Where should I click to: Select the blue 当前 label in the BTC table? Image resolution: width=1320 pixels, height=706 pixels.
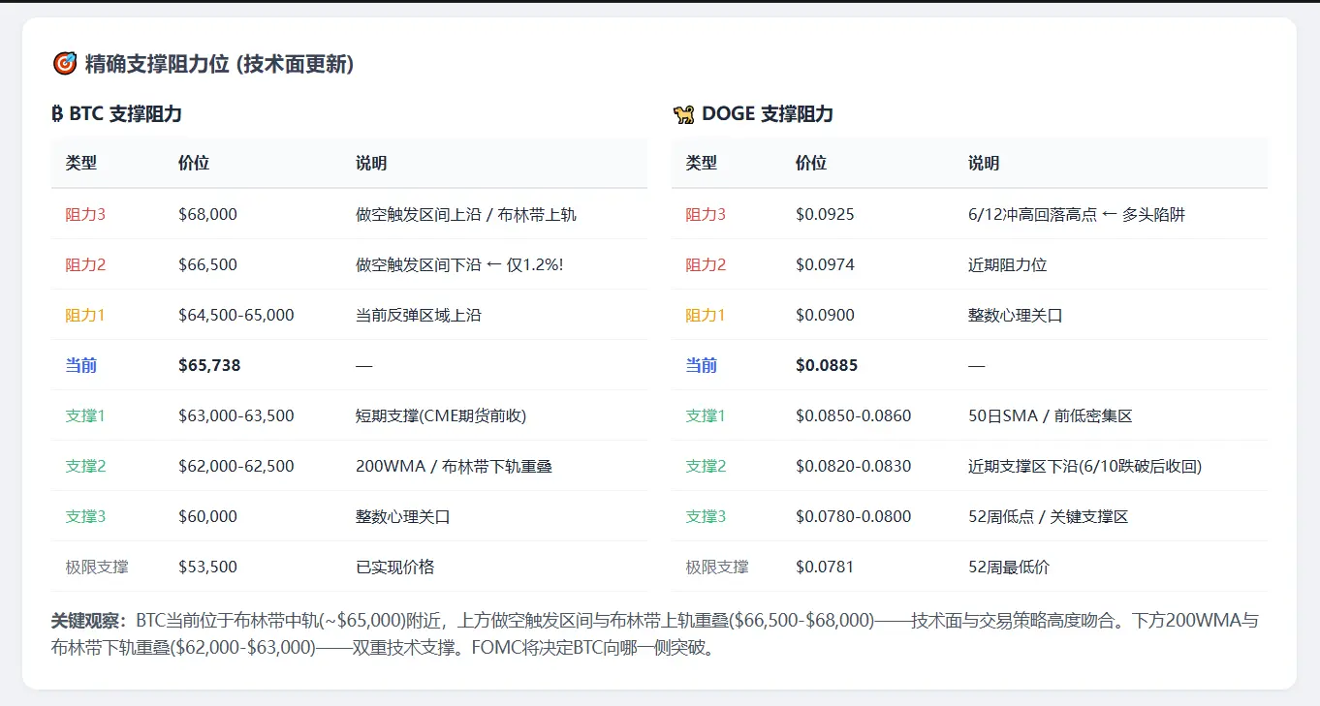coord(81,365)
